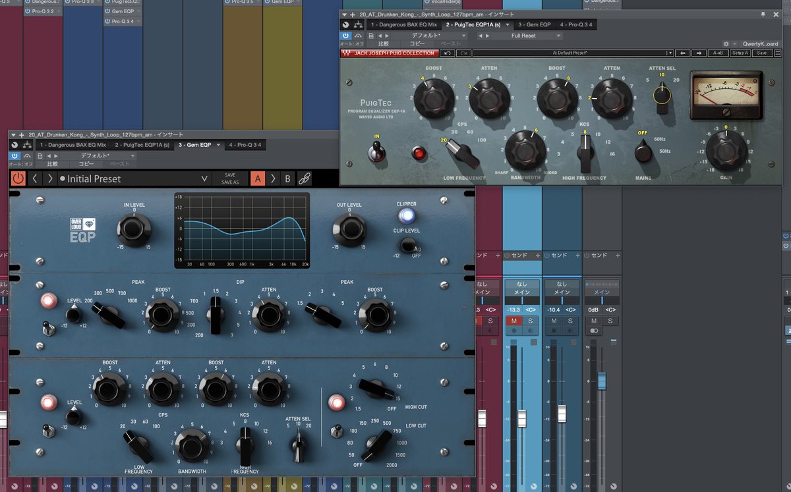Click the Waves Jack Joseph Puig Collection logo
Viewport: 791px width, 492px height.
tap(388, 53)
